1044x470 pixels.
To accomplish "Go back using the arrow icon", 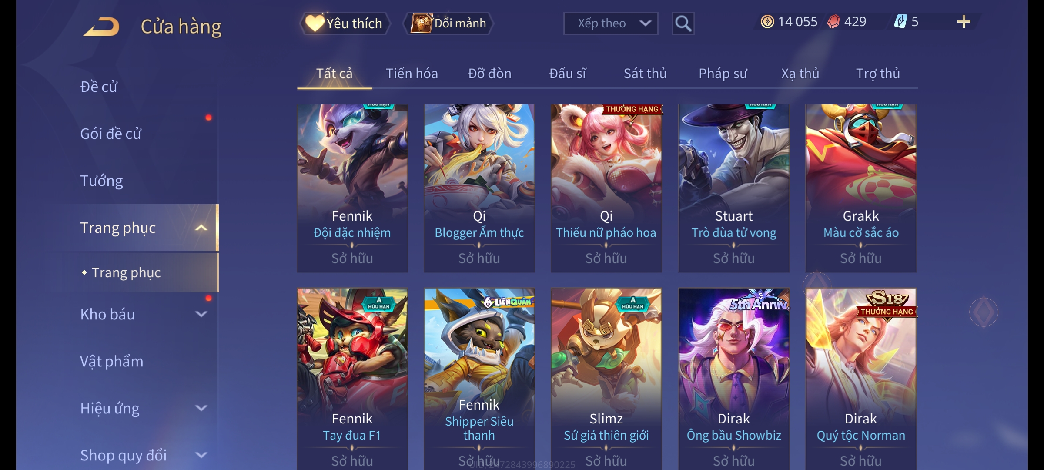I will [x=101, y=27].
